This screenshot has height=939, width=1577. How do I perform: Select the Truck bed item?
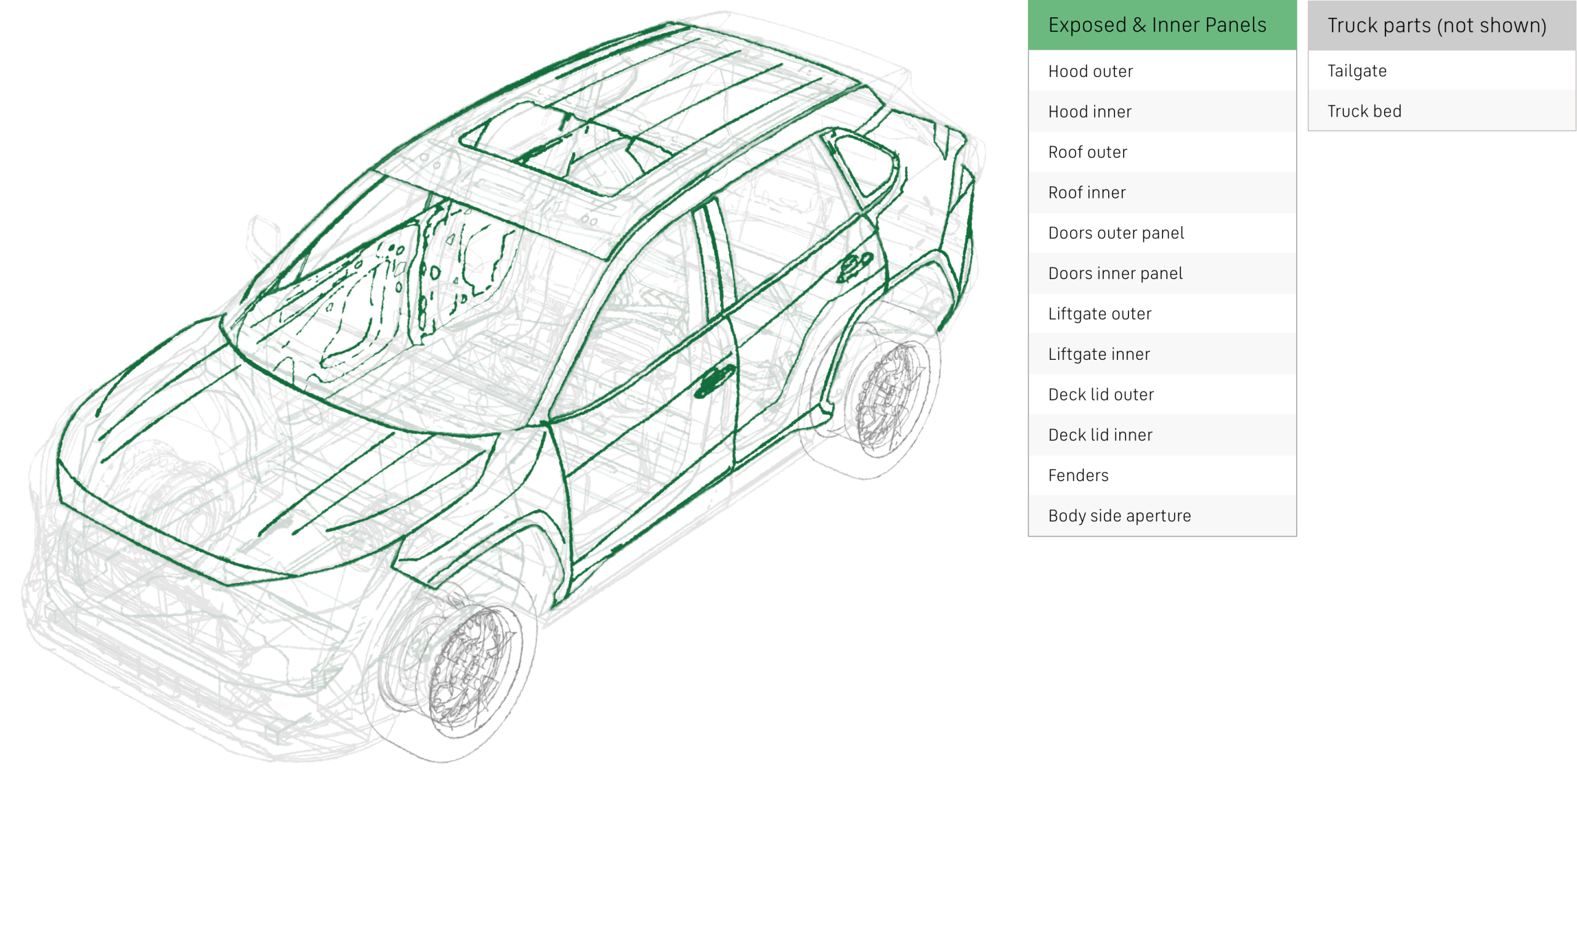(x=1441, y=111)
